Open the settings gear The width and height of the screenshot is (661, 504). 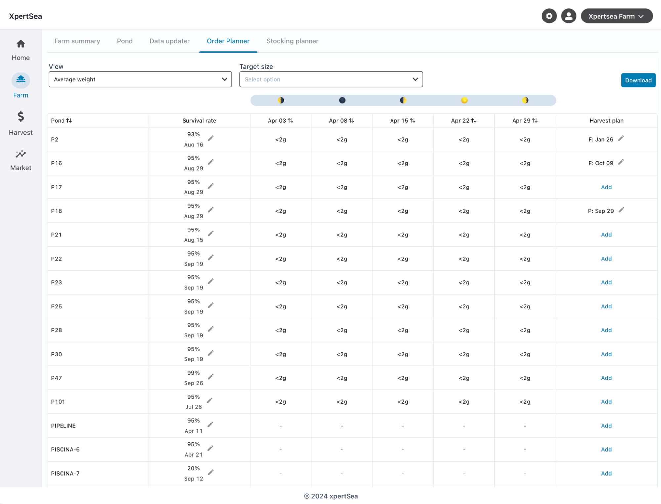pyautogui.click(x=549, y=16)
